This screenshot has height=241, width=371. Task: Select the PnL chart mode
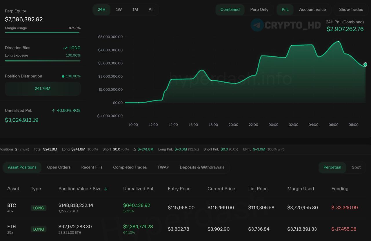pyautogui.click(x=285, y=10)
